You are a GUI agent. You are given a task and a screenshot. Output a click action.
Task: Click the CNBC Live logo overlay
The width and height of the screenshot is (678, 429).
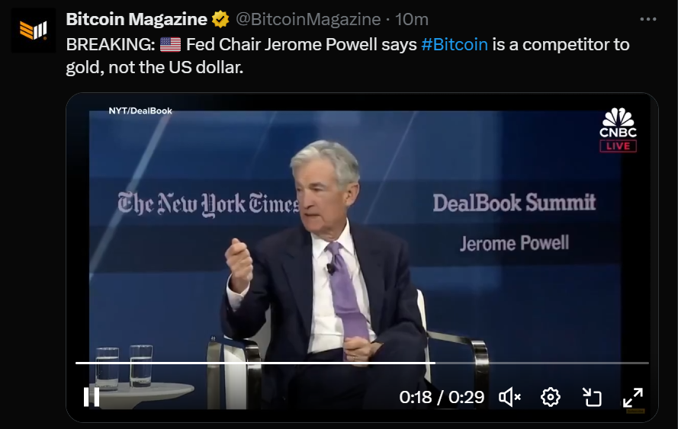click(618, 130)
